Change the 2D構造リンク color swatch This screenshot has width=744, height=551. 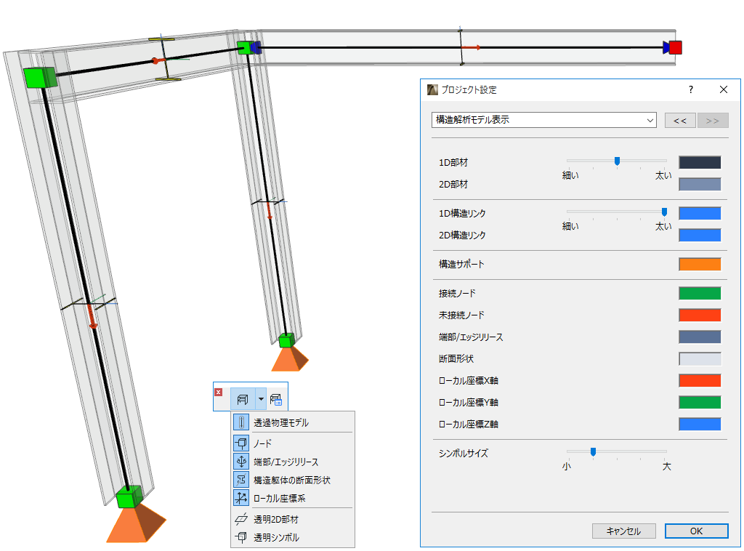point(700,235)
